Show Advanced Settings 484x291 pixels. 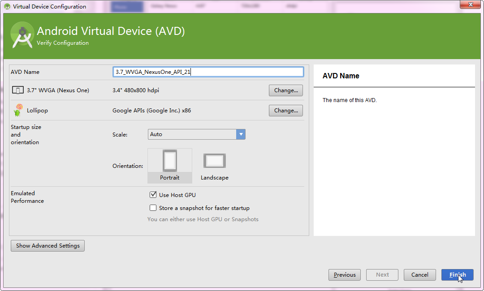(48, 246)
